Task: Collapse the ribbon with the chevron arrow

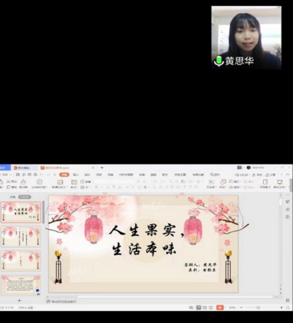Action: click(x=287, y=174)
